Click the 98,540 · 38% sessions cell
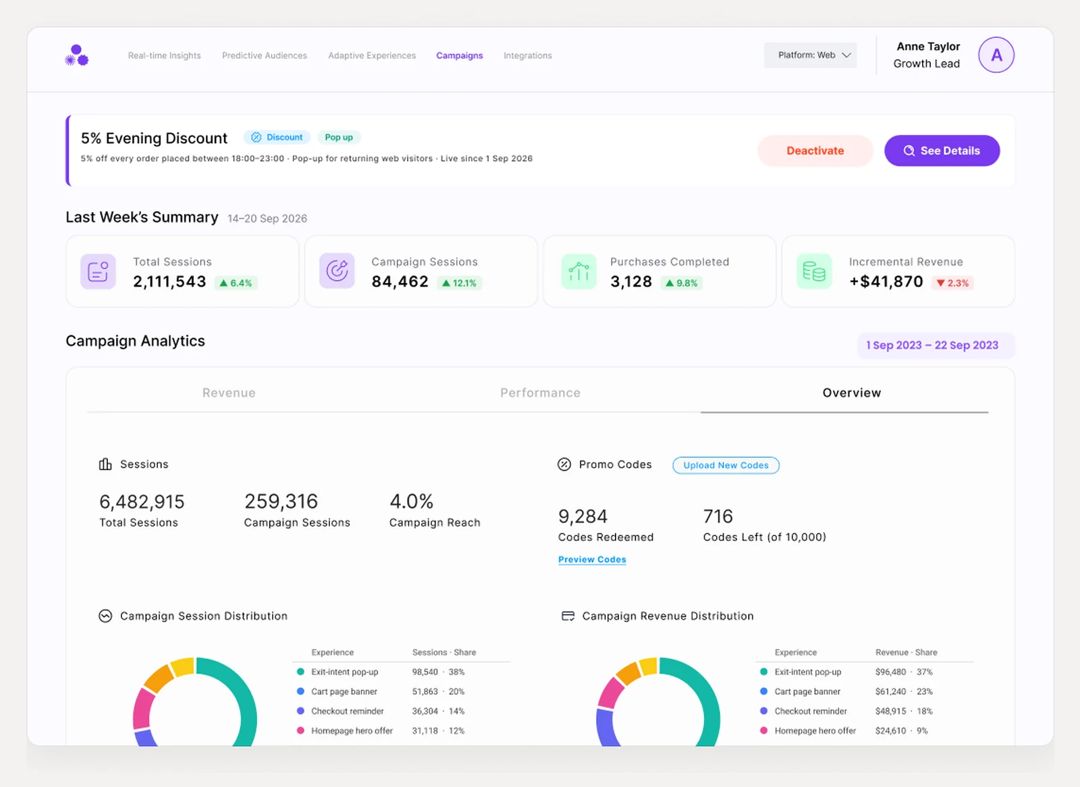1080x787 pixels. [438, 672]
